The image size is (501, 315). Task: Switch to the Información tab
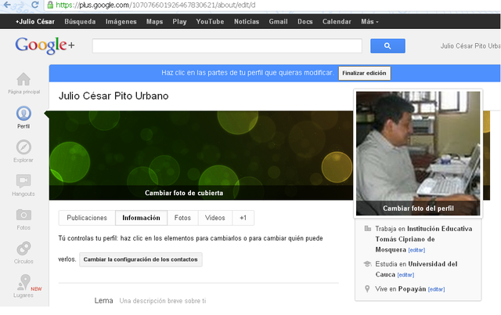coord(141,218)
